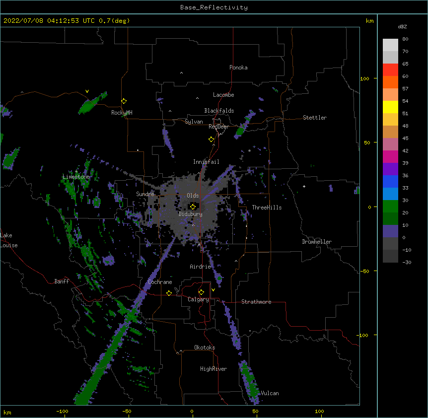The image size is (428, 418).
Task: Click the yellow V marker northwest of RockyMH
Action: point(87,91)
